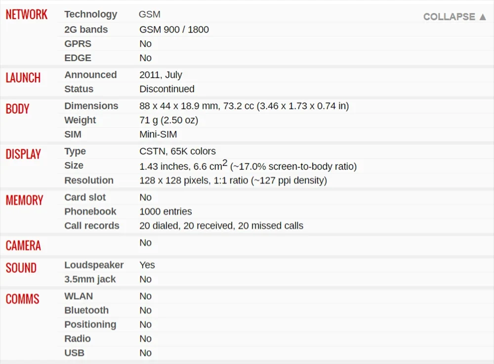The height and width of the screenshot is (364, 494).
Task: Open the SIM label link
Action: (73, 135)
